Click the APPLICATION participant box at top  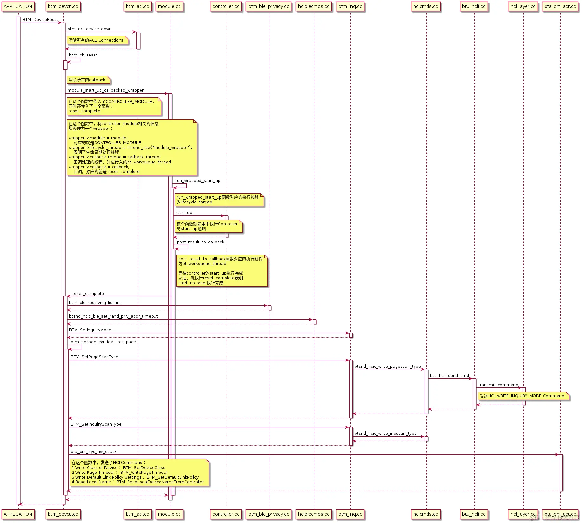pos(18,6)
